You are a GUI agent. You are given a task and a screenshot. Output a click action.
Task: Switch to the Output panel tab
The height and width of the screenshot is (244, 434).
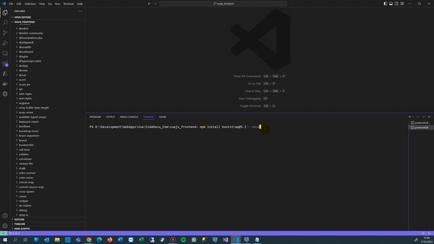(111, 117)
